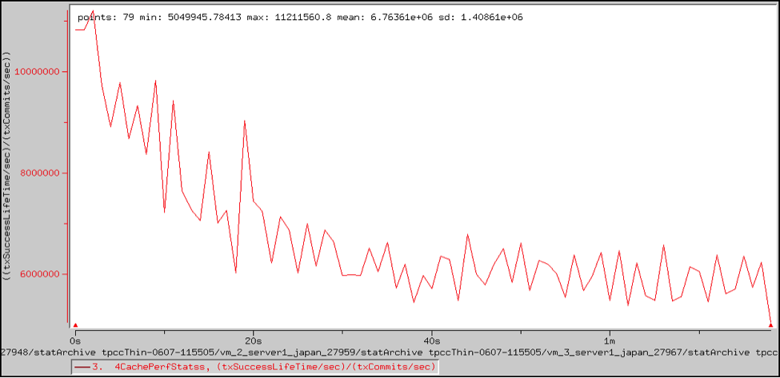Screen dimensions: 780x378
Task: Click the 6000000 y-axis label
Action: [x=42, y=274]
